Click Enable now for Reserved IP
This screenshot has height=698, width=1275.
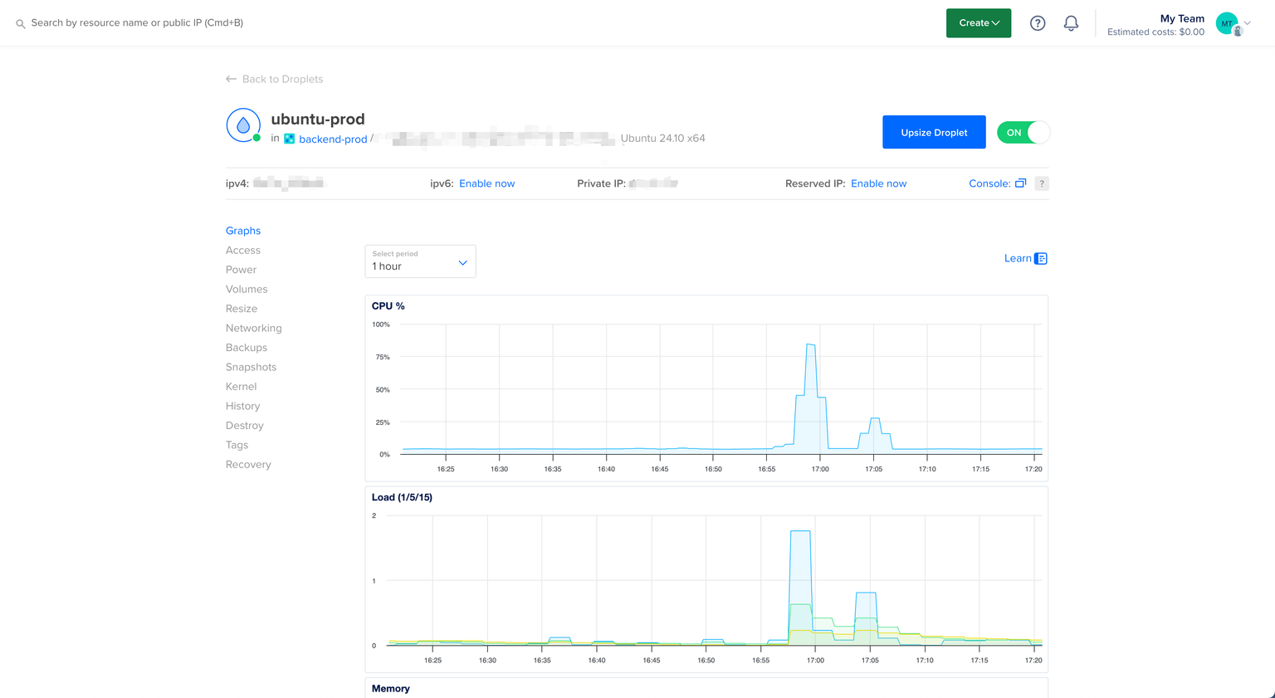878,183
